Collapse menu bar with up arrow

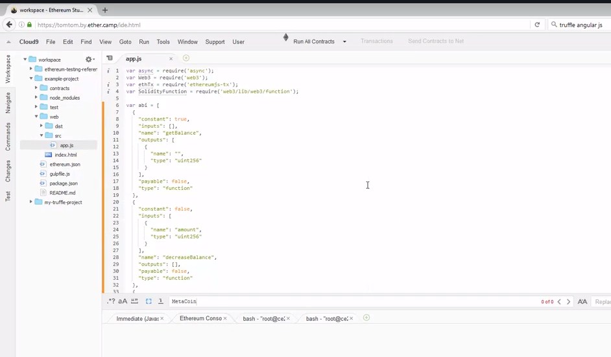click(x=8, y=42)
